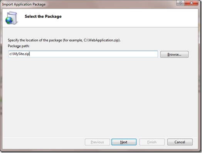The width and height of the screenshot is (202, 153).
Task: Proceed with the Next button
Action: tap(124, 142)
